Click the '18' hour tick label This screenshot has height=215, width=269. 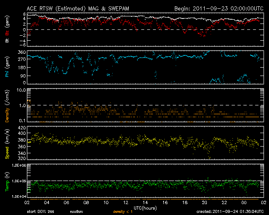click(x=185, y=203)
